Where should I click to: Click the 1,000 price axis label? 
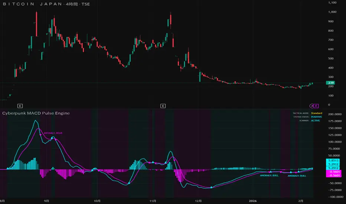coord(332,12)
